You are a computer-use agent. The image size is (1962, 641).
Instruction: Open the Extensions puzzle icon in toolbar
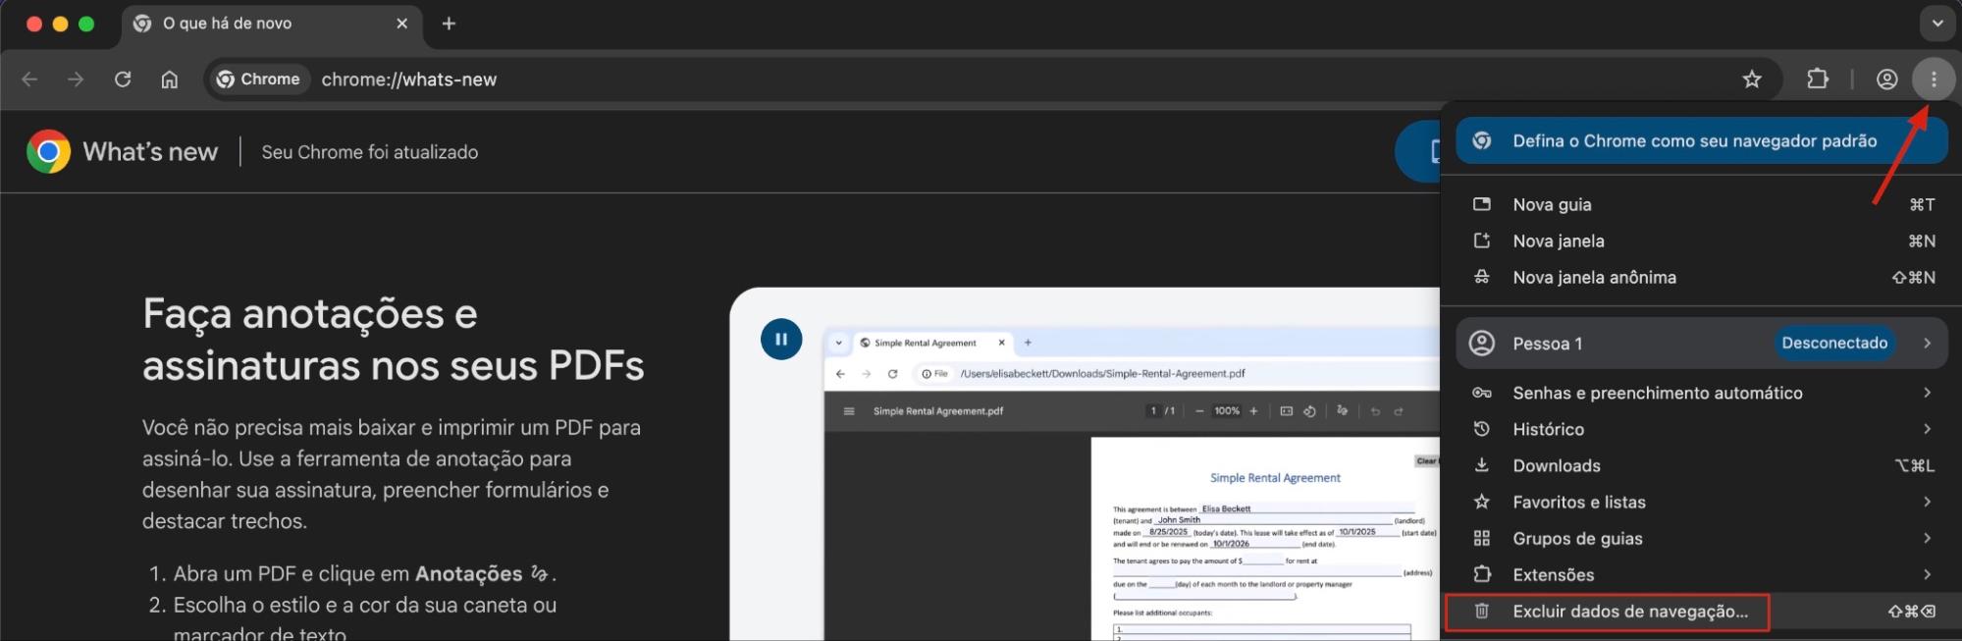(x=1818, y=80)
